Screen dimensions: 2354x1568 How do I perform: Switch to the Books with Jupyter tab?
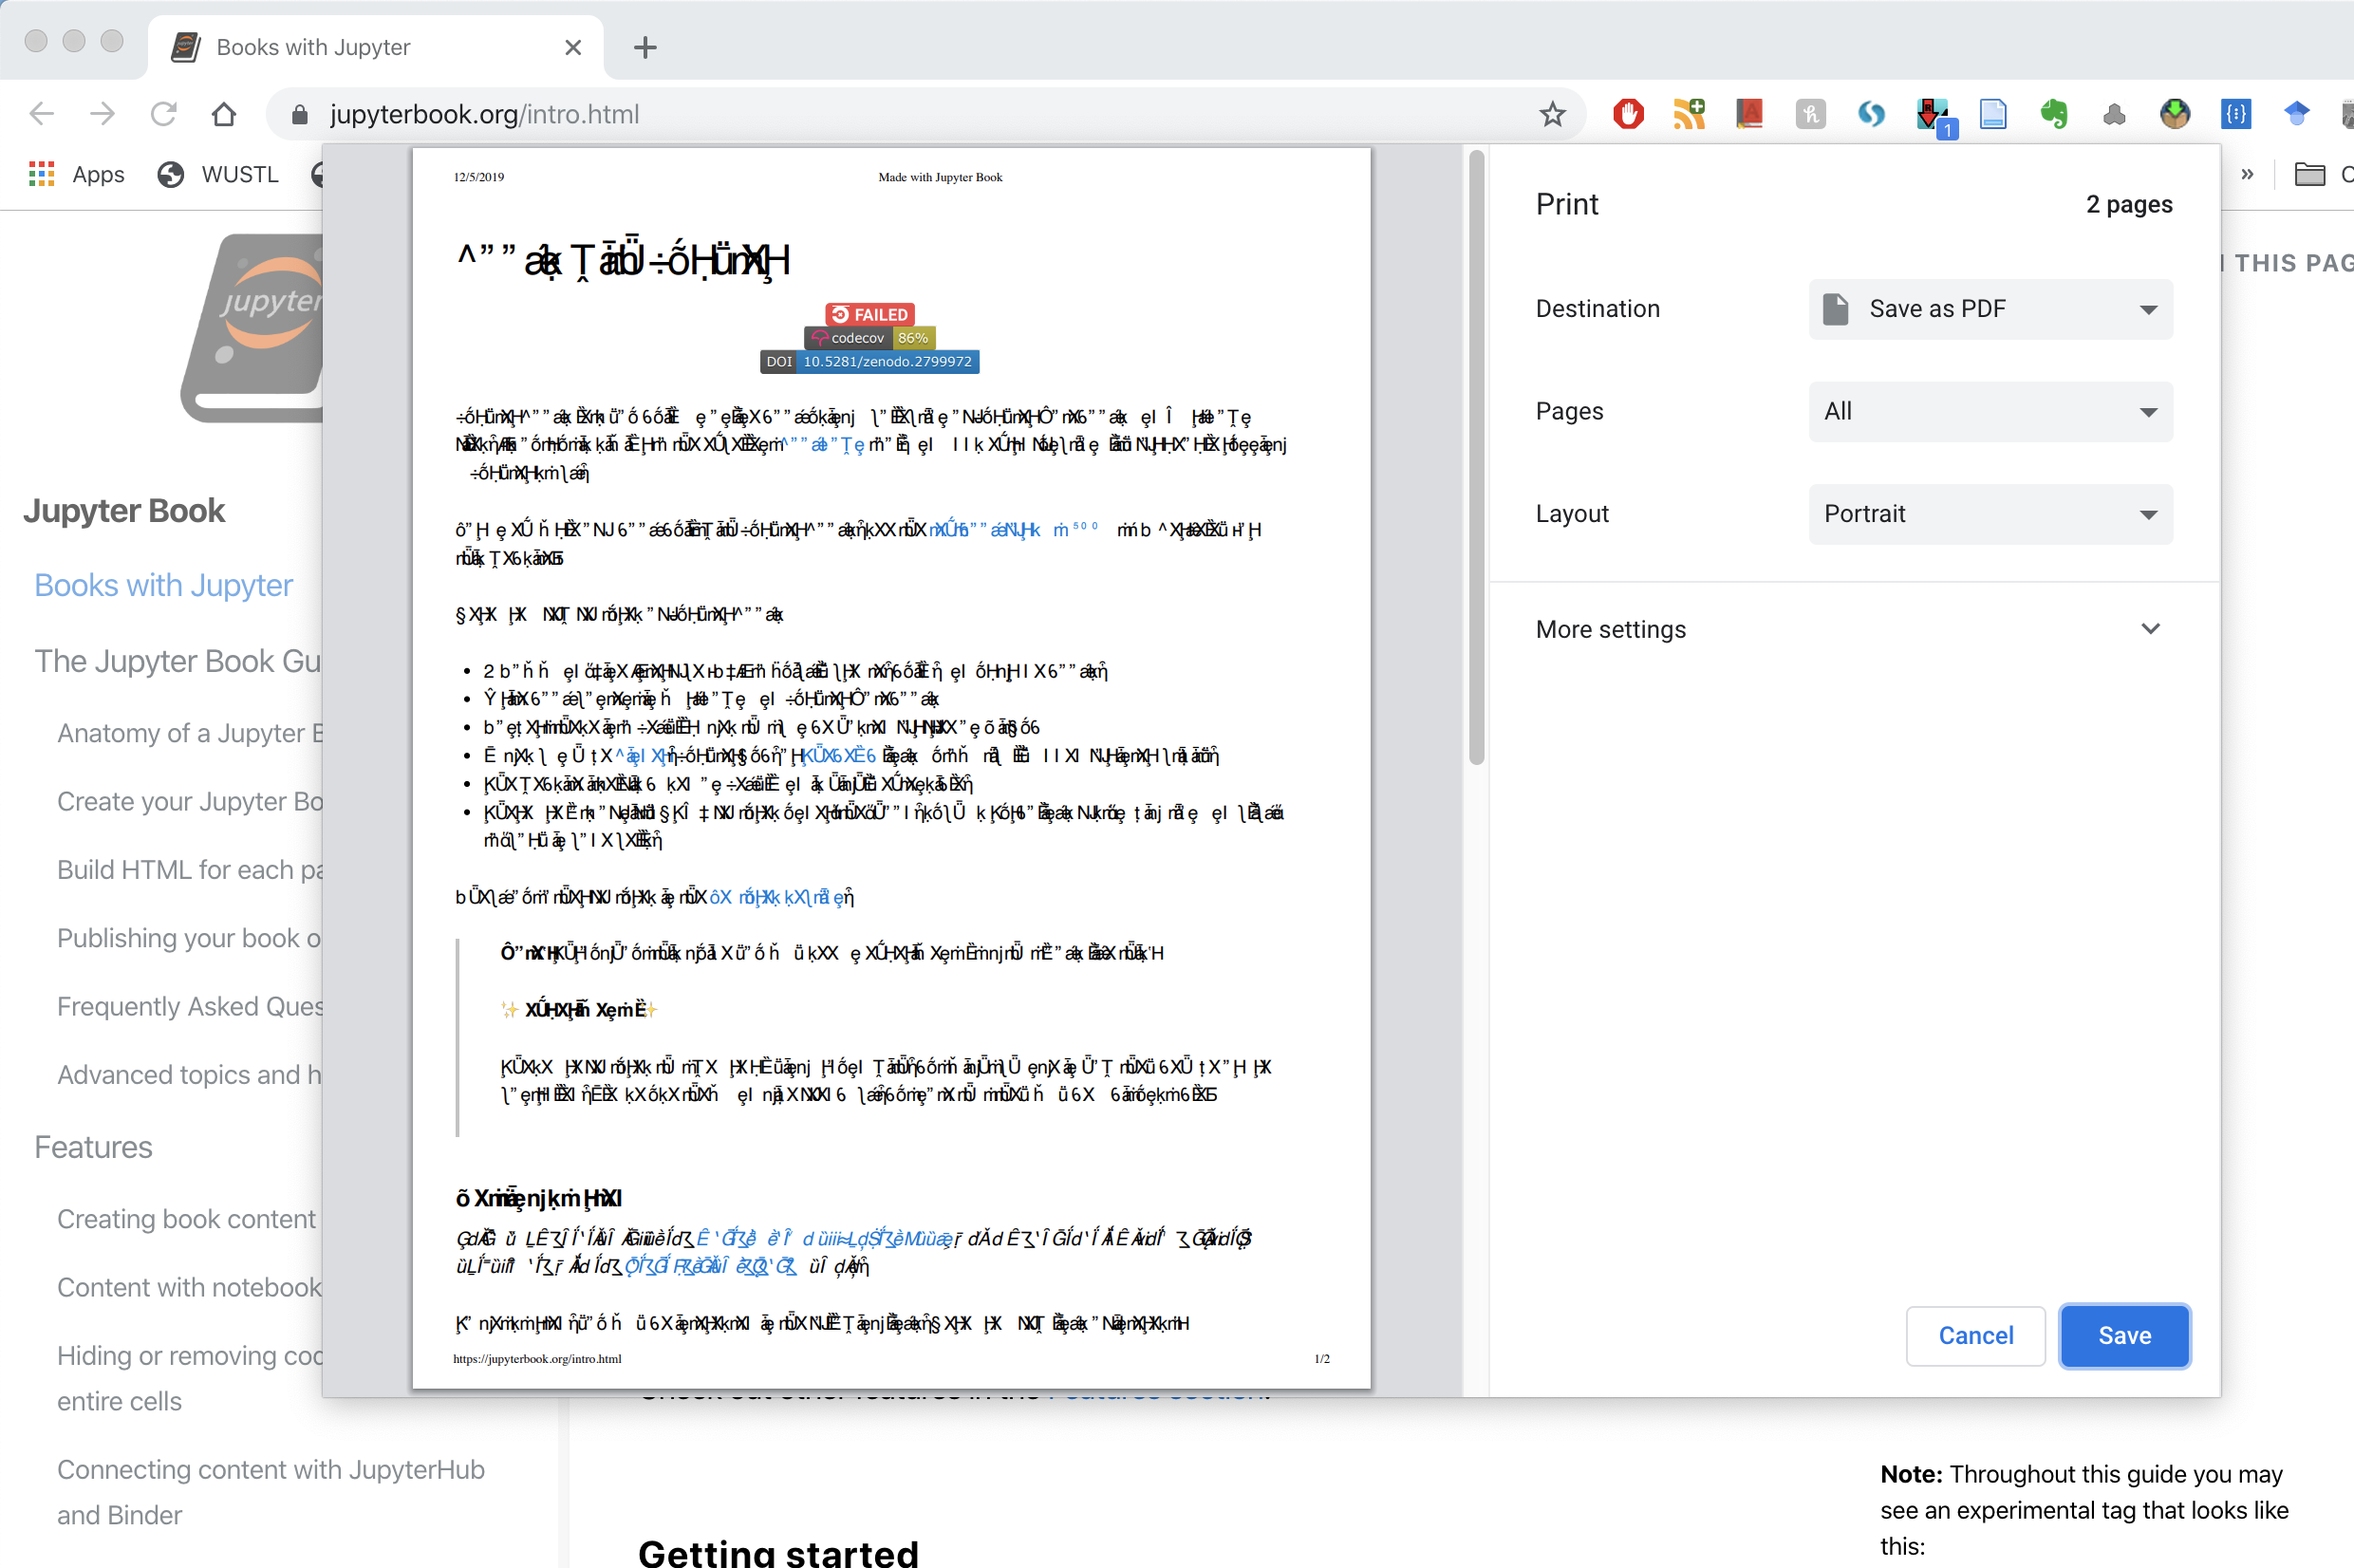point(313,46)
